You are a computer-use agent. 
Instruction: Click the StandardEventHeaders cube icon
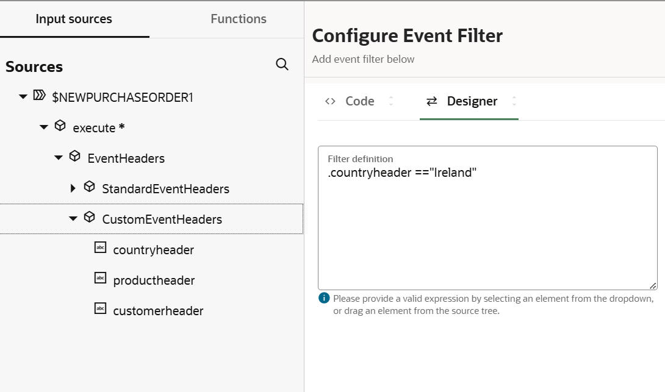[89, 187]
